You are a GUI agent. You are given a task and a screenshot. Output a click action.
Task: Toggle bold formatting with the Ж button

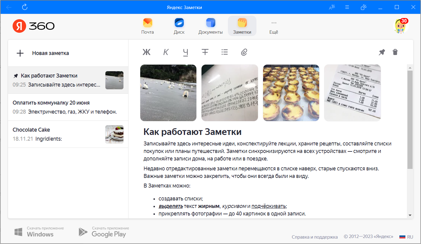[x=146, y=52]
